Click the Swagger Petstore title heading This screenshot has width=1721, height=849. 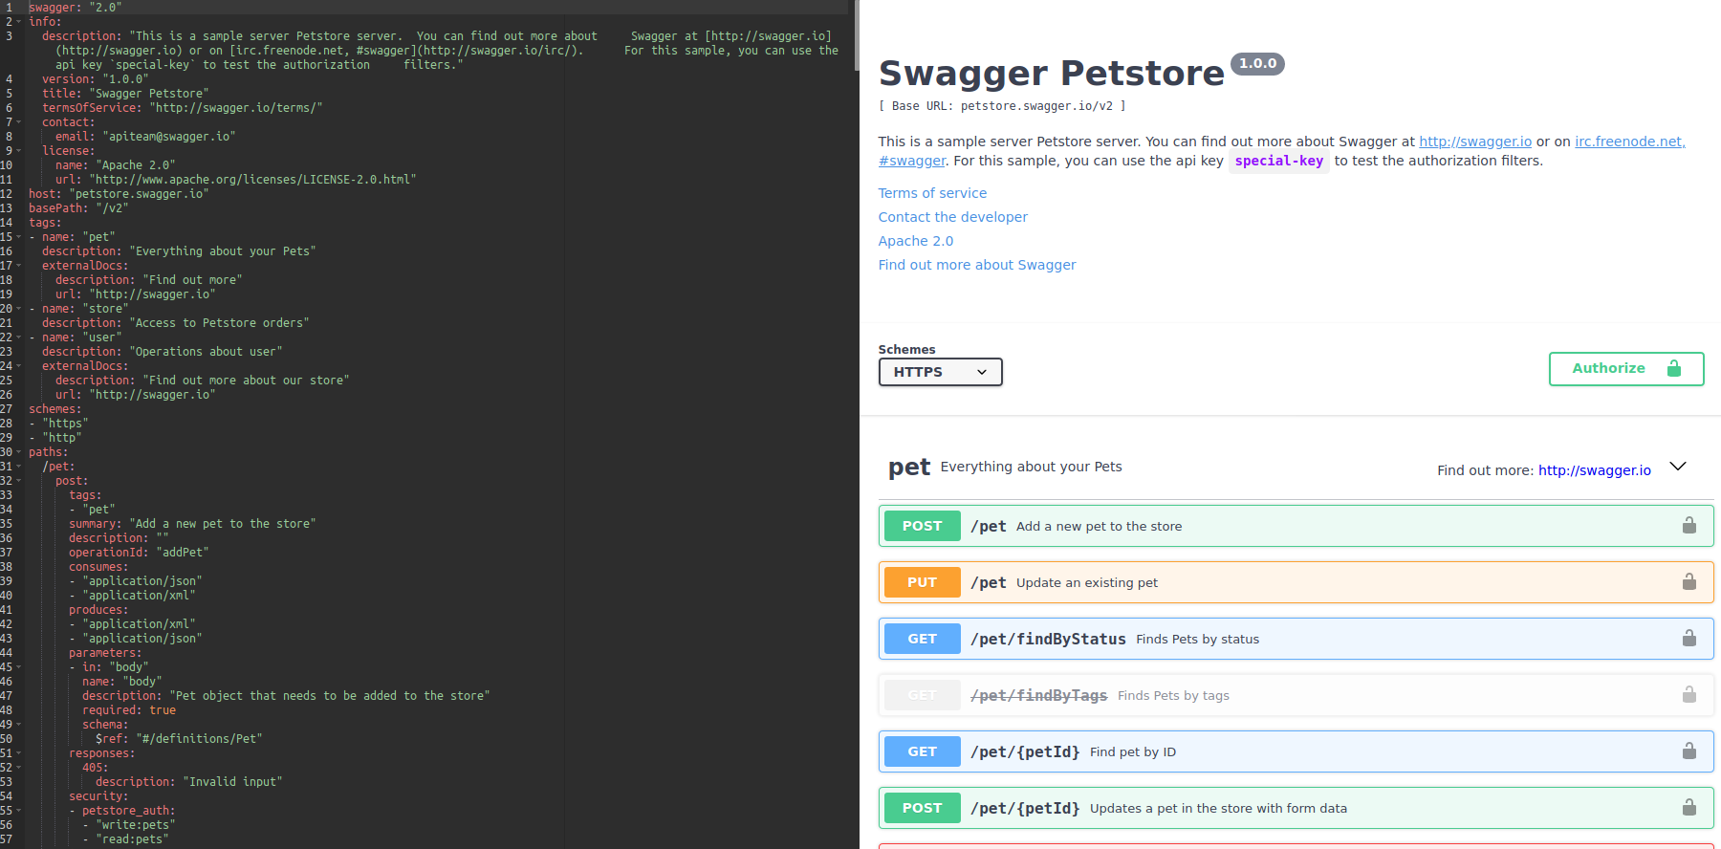(x=1052, y=74)
